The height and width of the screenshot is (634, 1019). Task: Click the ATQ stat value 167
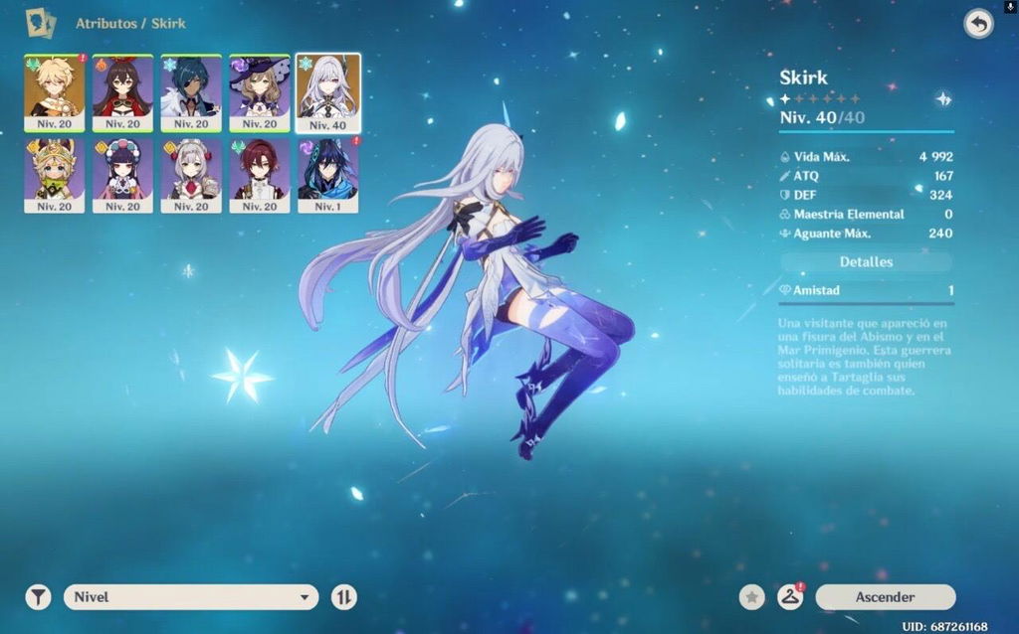943,176
